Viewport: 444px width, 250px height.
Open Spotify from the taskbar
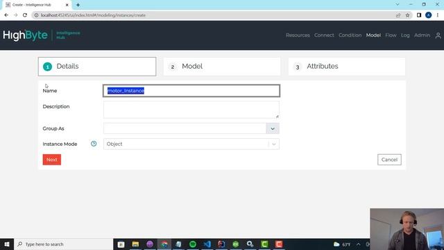pyautogui.click(x=193, y=244)
